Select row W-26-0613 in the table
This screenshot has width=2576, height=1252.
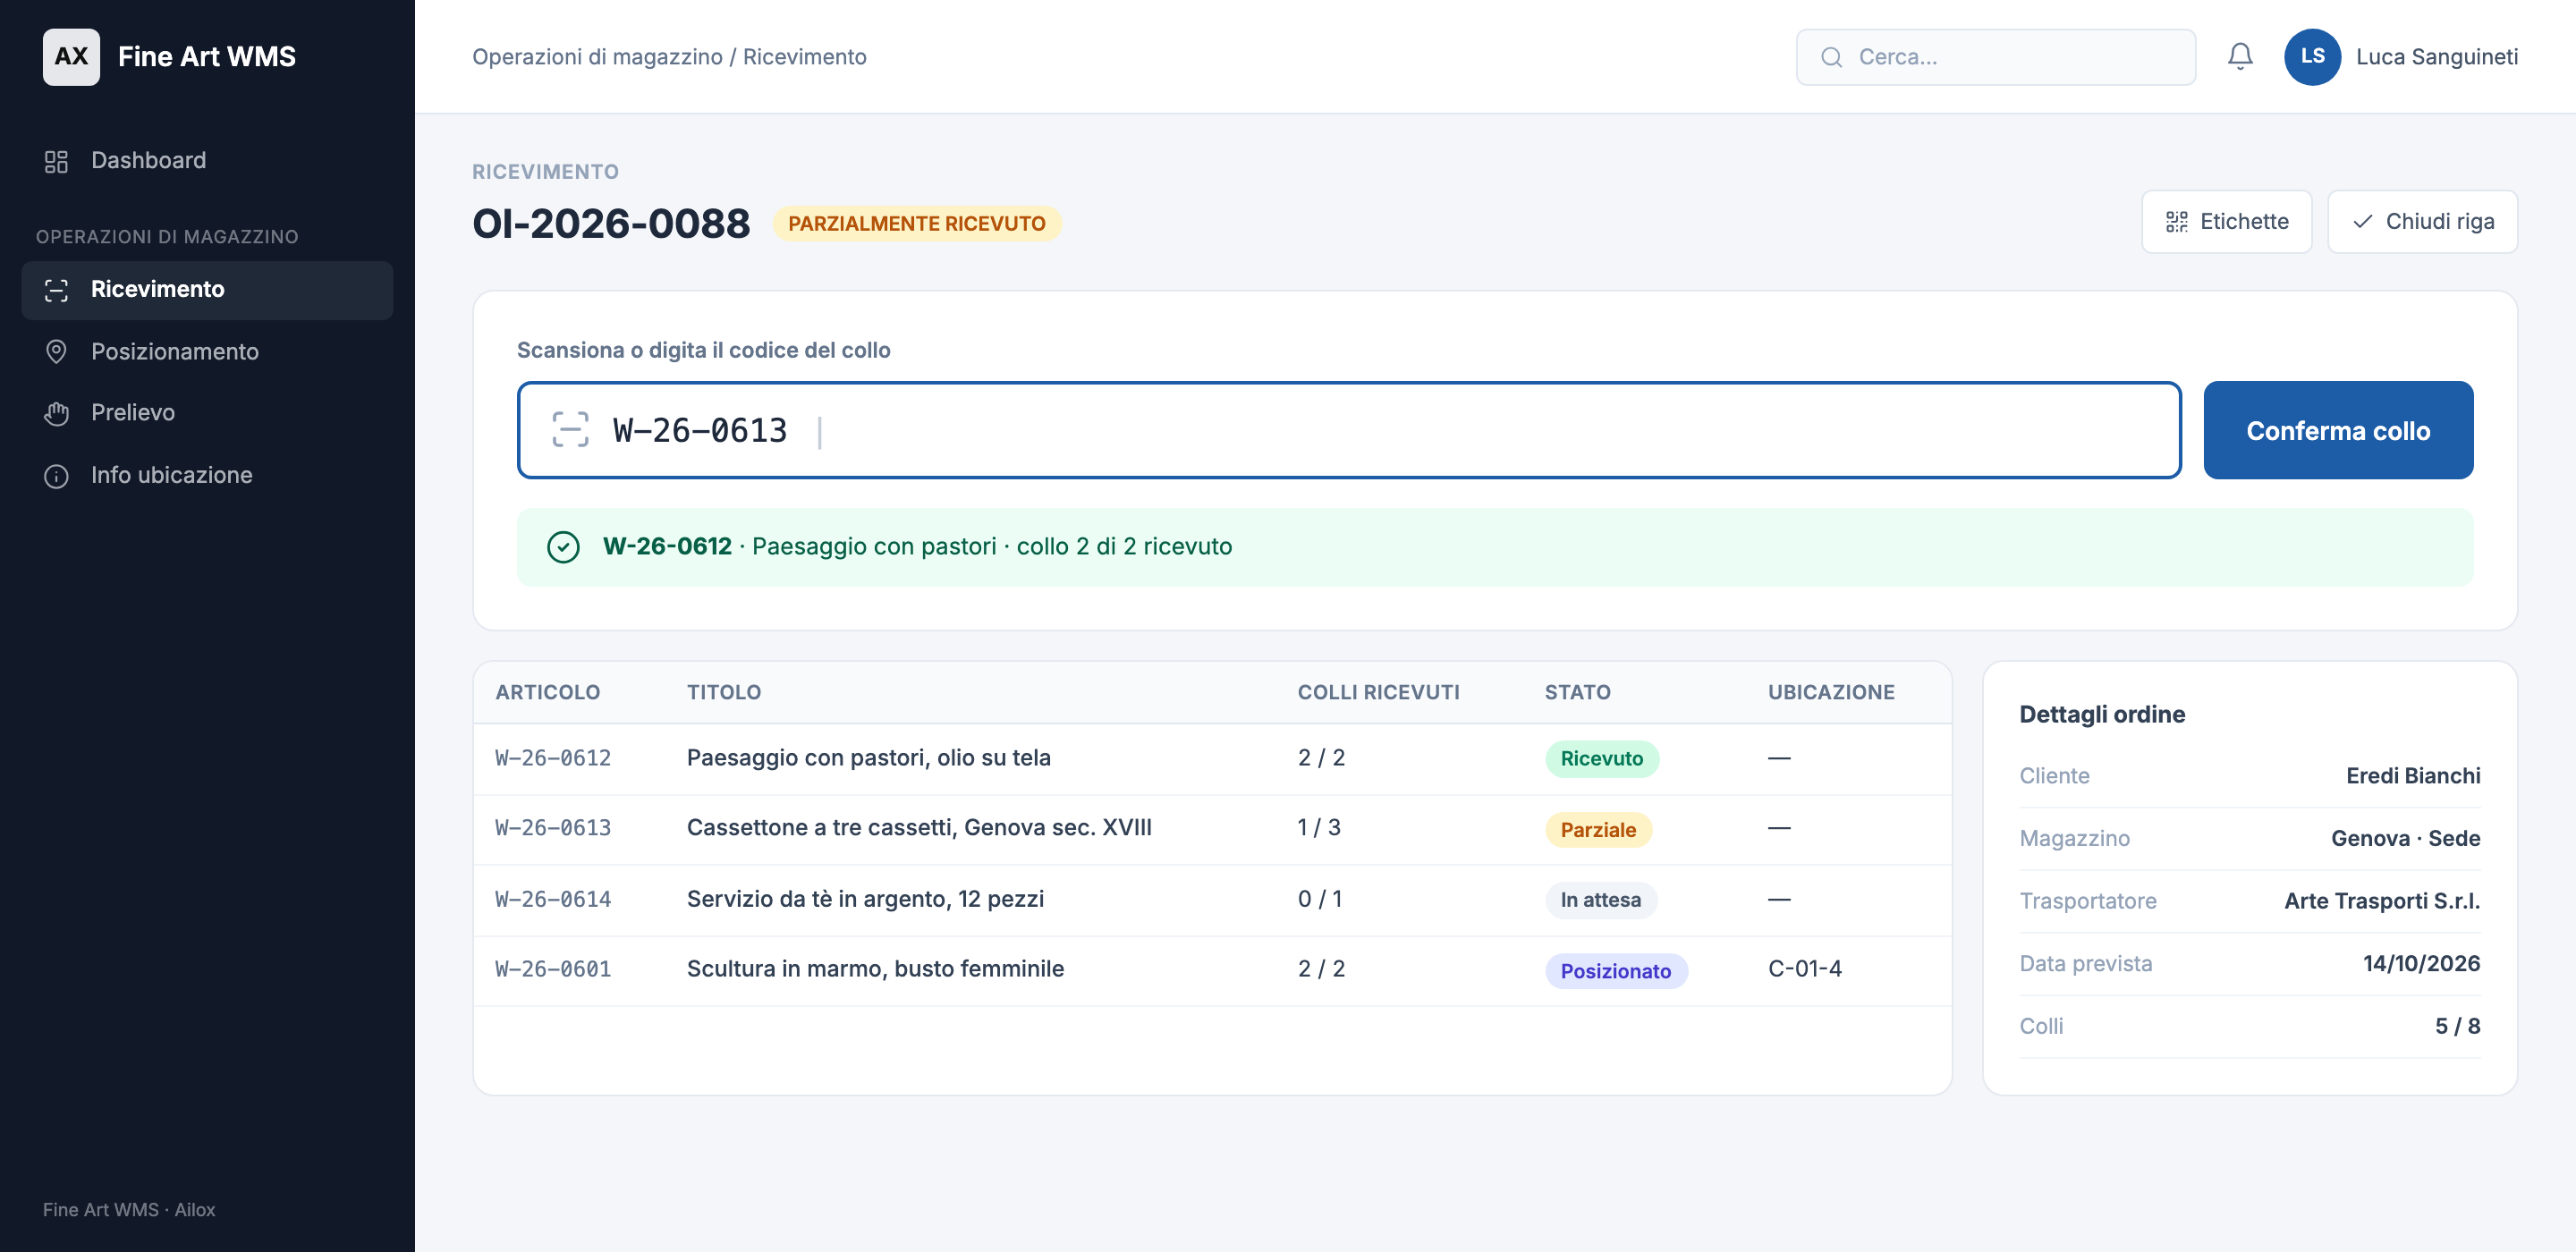pyautogui.click(x=1212, y=829)
